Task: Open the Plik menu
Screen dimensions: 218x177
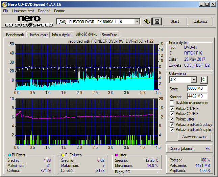Action: point(6,11)
